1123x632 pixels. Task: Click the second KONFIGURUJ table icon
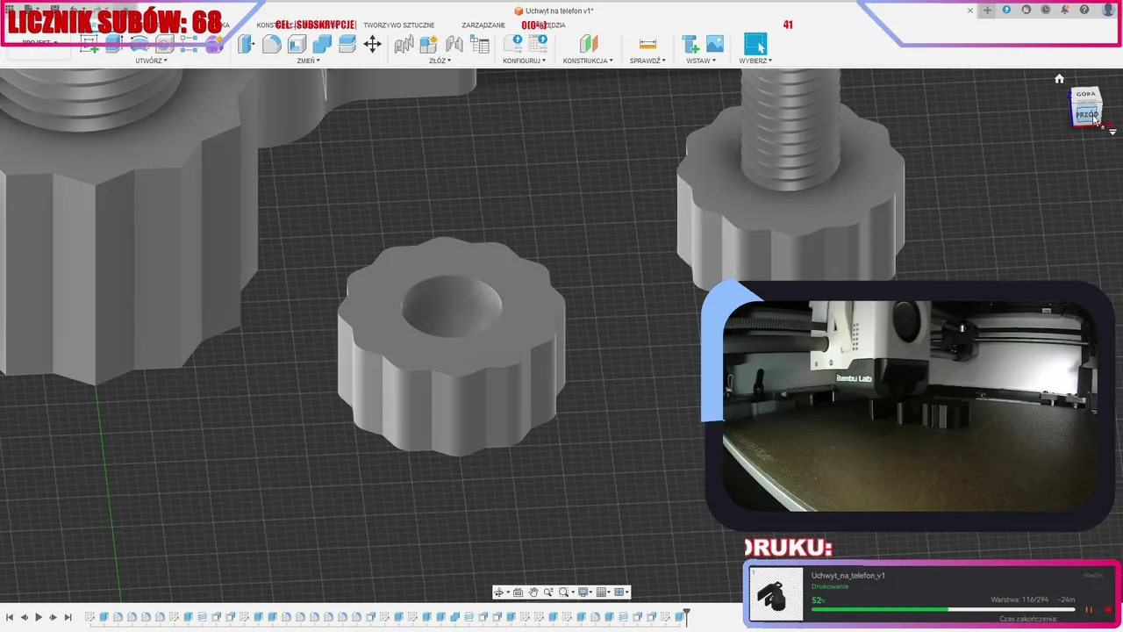tap(538, 44)
